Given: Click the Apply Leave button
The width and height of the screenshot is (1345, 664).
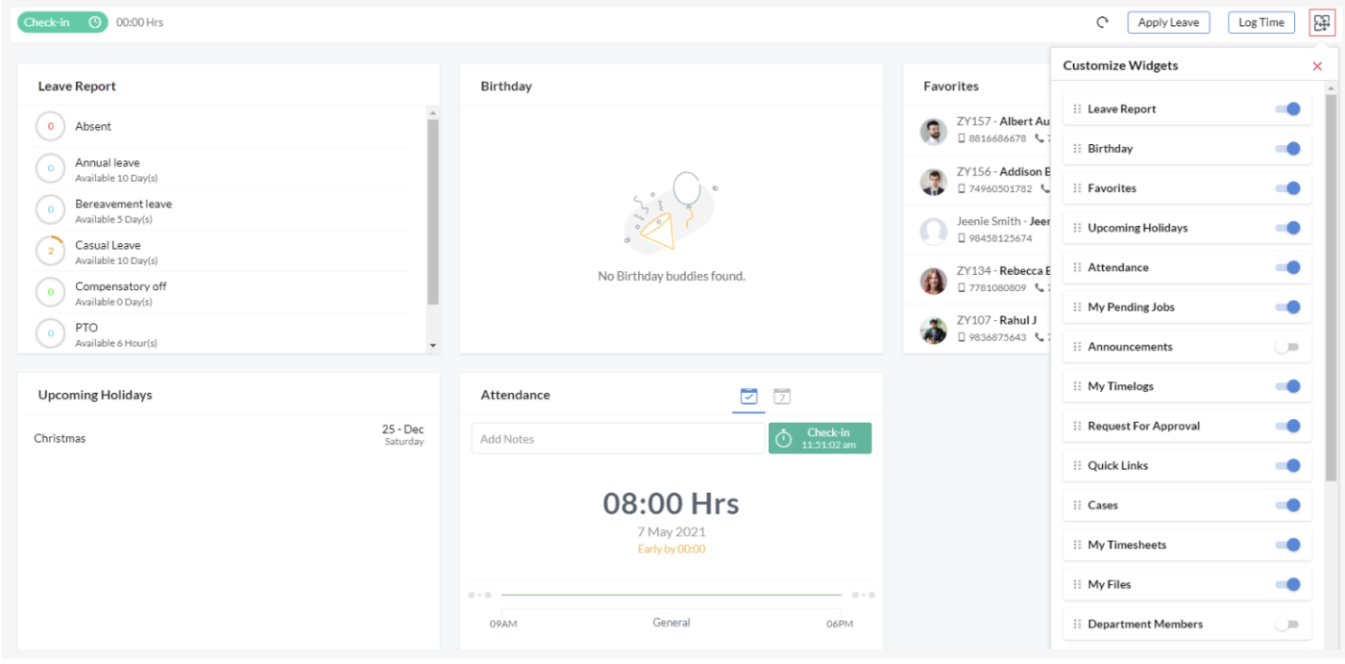Looking at the screenshot, I should [1168, 21].
